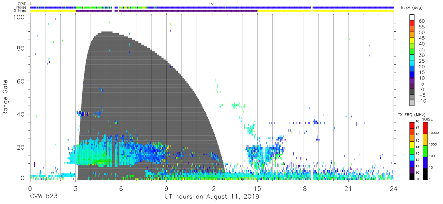Screen dimensions: 443x204
Task: Click the 'CPID' row label
Action: (x=23, y=4)
